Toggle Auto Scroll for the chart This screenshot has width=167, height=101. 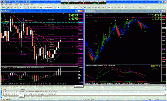(x=73, y=7)
